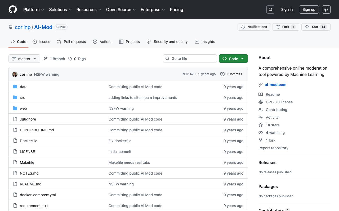Image resolution: width=339 pixels, height=211 pixels.
Task: View the 9 Commits history
Action: tap(231, 74)
